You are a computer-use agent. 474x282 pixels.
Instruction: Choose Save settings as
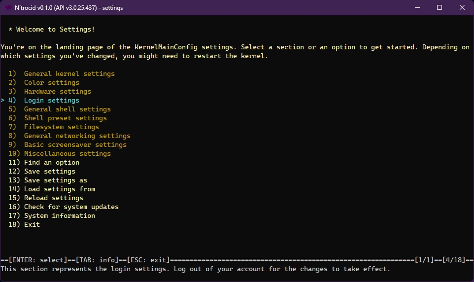coord(55,180)
